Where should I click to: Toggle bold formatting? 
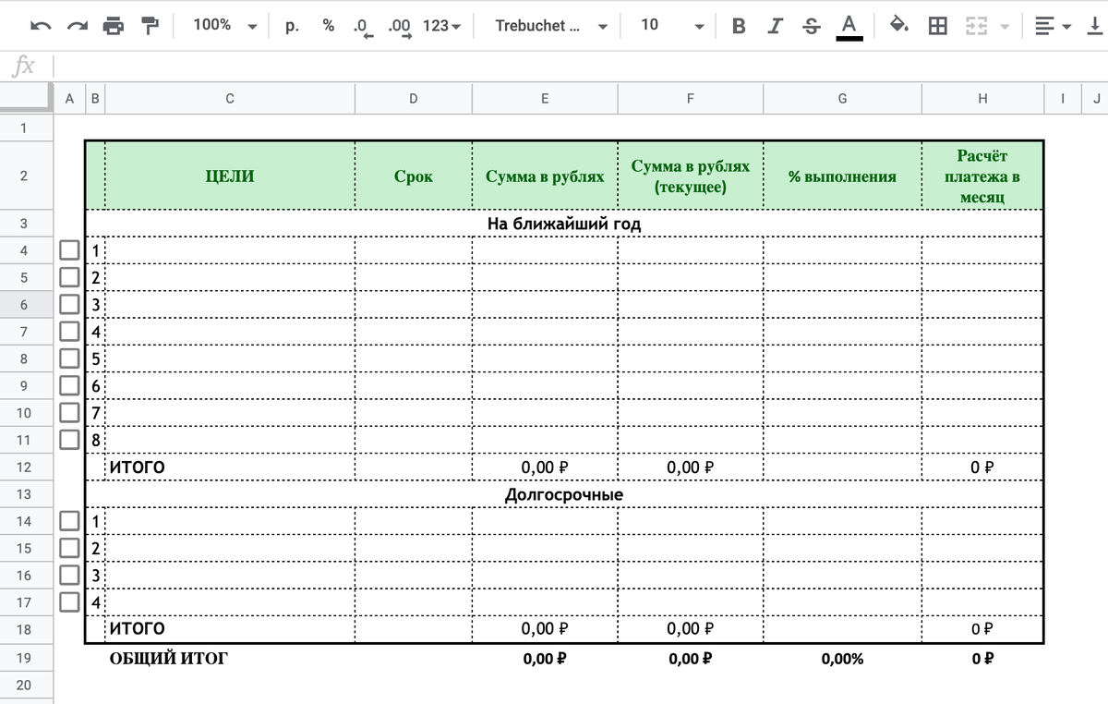coord(739,26)
